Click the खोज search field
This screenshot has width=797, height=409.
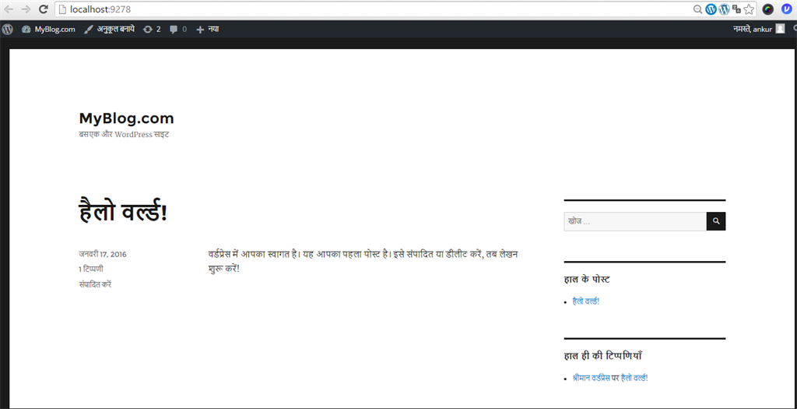pyautogui.click(x=635, y=221)
